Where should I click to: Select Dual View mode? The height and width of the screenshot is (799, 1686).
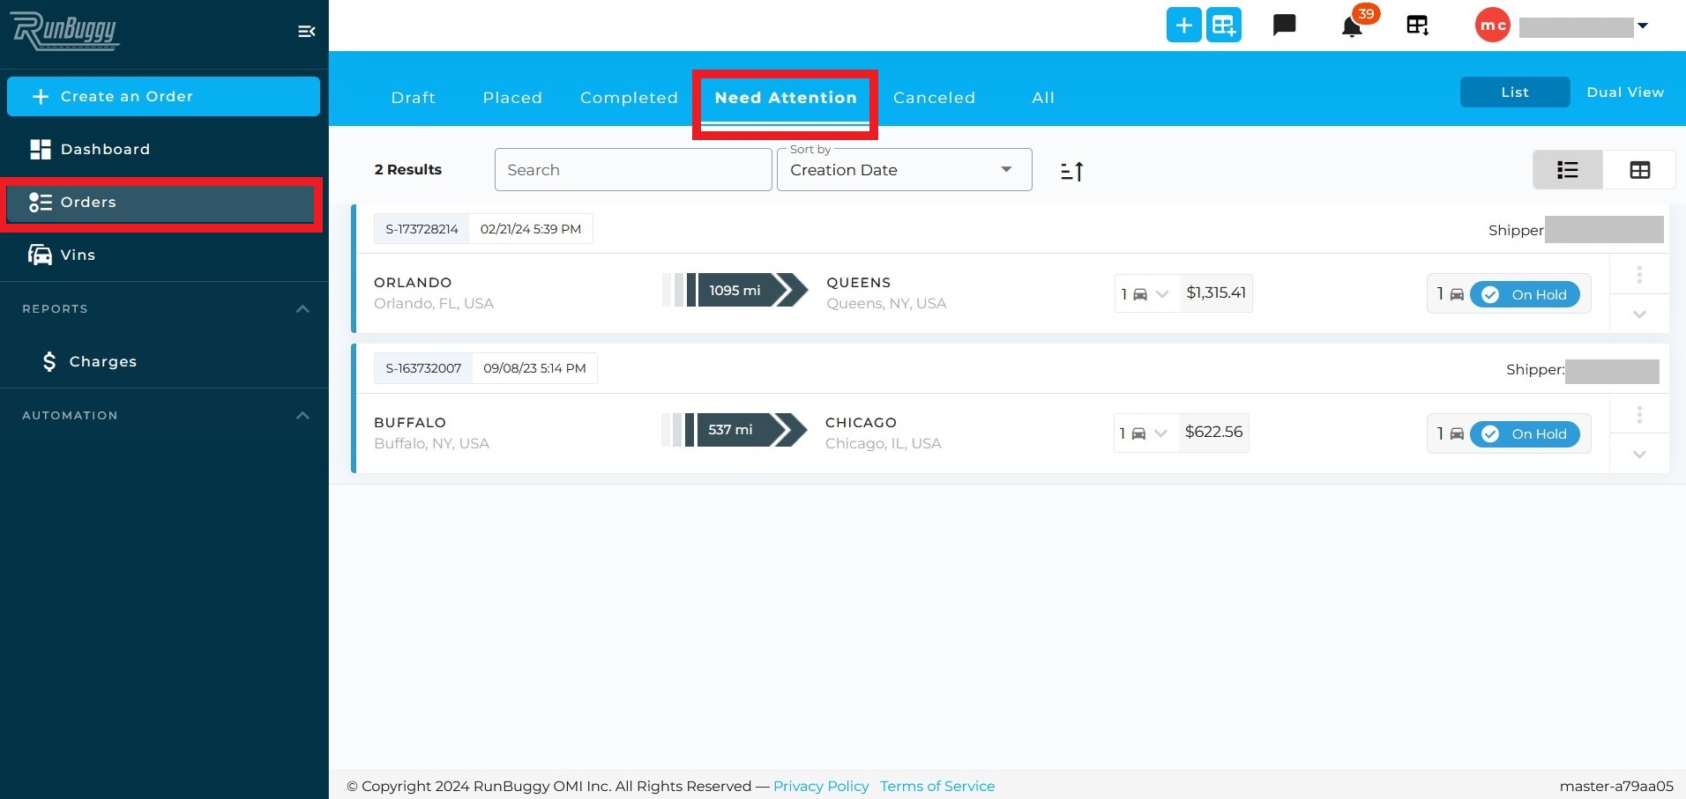1625,92
